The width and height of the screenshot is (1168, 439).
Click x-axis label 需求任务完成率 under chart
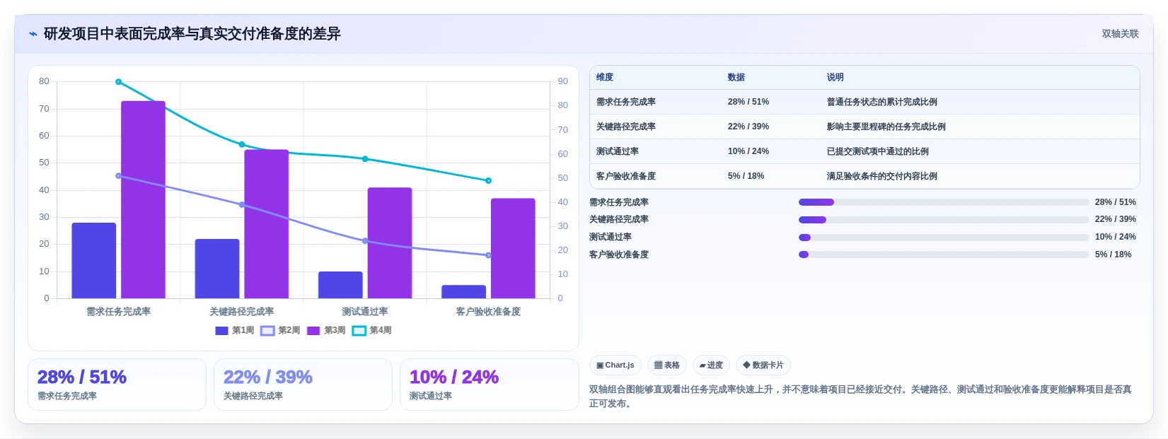click(x=118, y=312)
